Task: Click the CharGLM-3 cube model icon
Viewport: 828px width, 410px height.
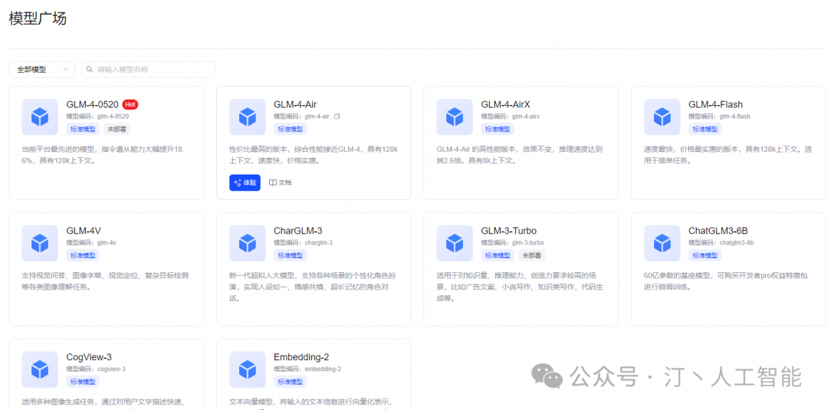Action: tap(248, 243)
